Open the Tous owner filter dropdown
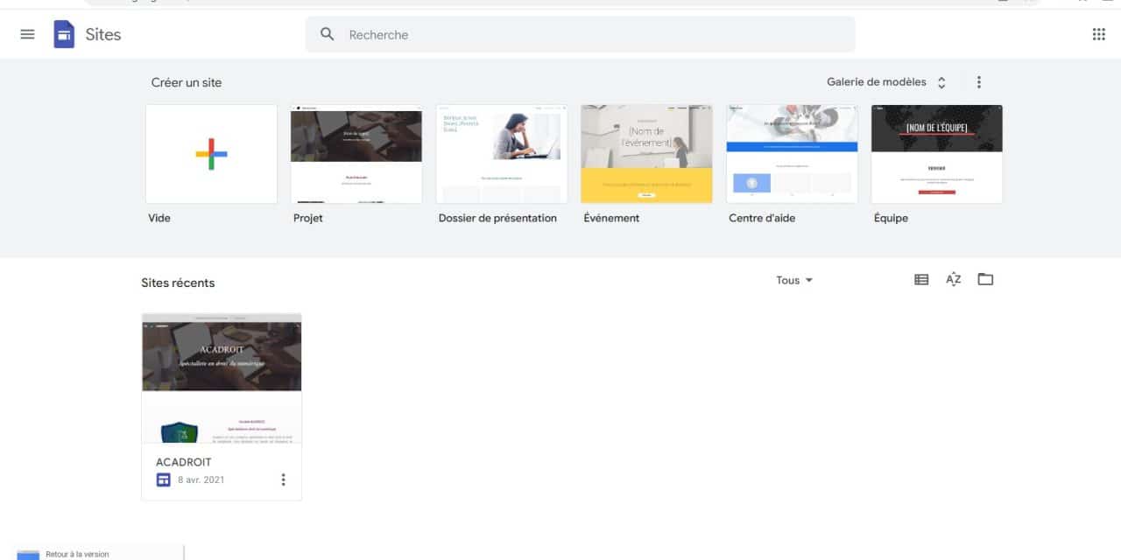 point(794,280)
